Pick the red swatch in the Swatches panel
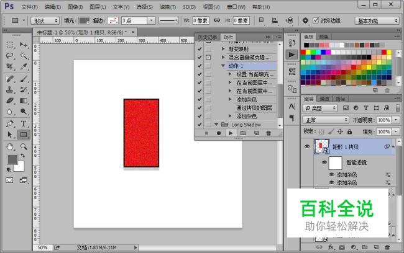 [x=303, y=53]
